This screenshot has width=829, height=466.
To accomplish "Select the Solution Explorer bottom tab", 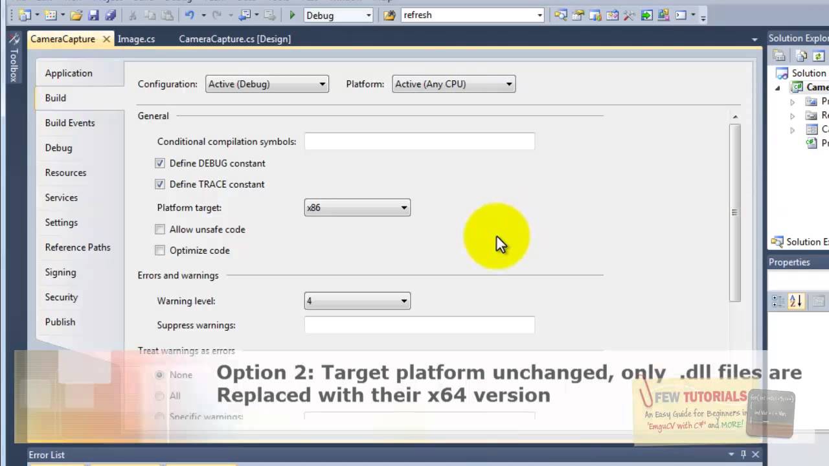I will (x=799, y=242).
